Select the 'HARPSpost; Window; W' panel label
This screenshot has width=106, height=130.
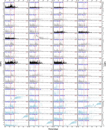pos(11,96)
